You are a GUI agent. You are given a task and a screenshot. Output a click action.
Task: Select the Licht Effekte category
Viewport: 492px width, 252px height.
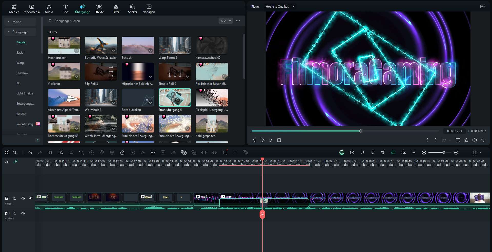pyautogui.click(x=25, y=93)
